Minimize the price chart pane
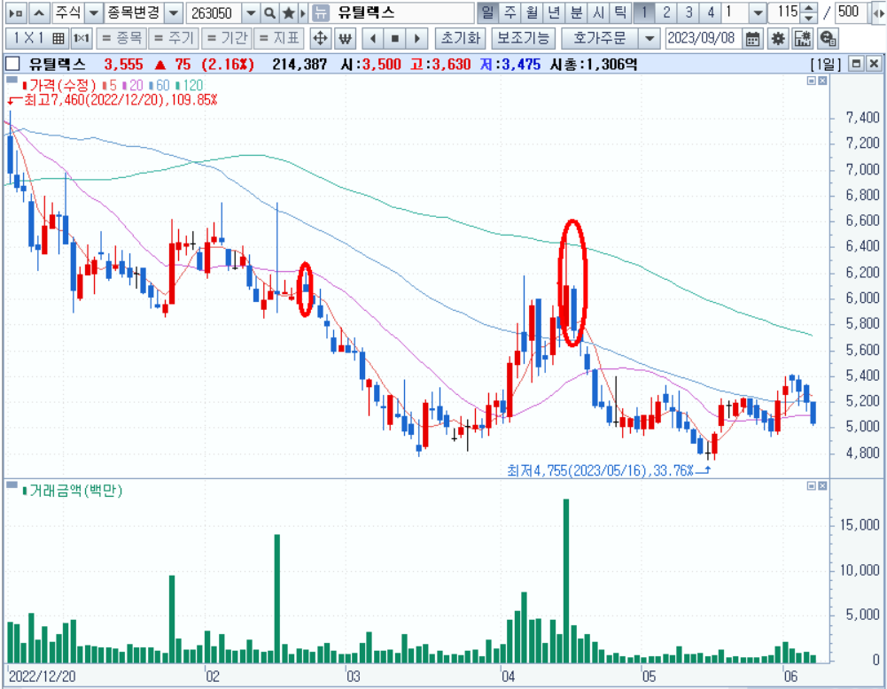Screen dimensions: 887x689 (812, 81)
